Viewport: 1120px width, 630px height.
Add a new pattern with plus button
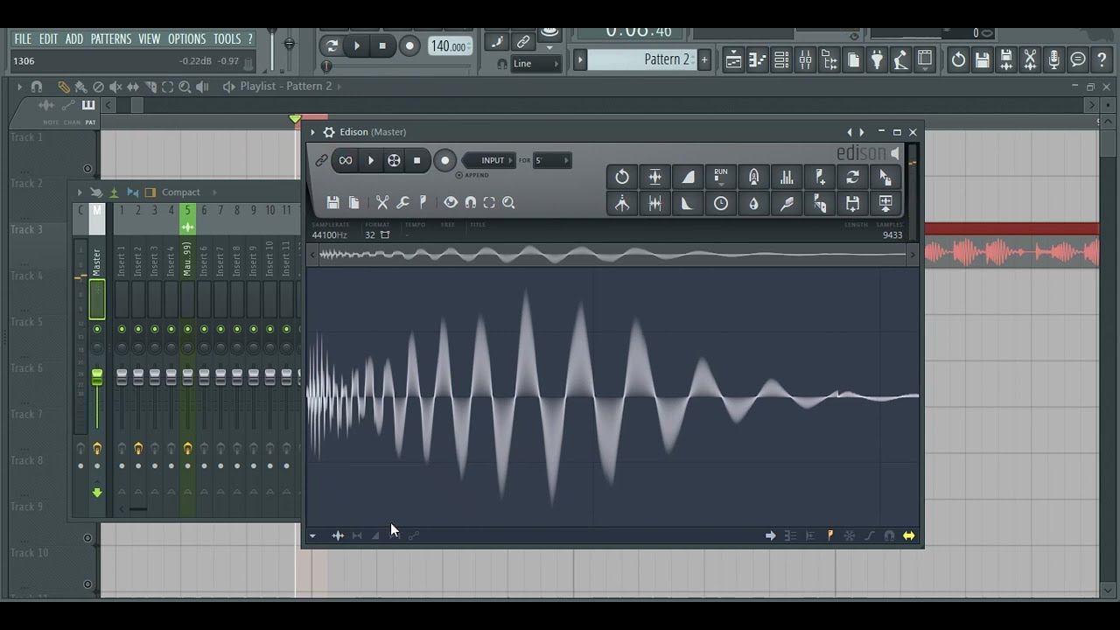(x=704, y=59)
